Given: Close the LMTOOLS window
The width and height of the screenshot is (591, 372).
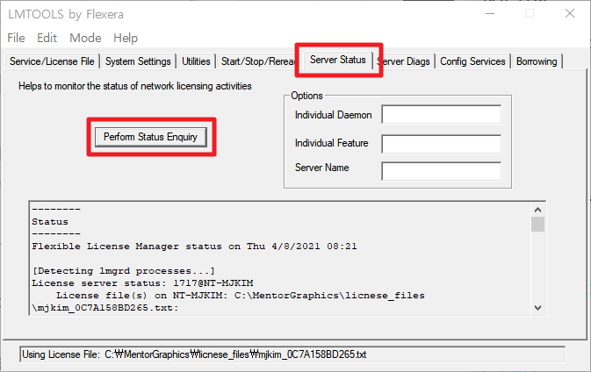Looking at the screenshot, I should tap(568, 13).
